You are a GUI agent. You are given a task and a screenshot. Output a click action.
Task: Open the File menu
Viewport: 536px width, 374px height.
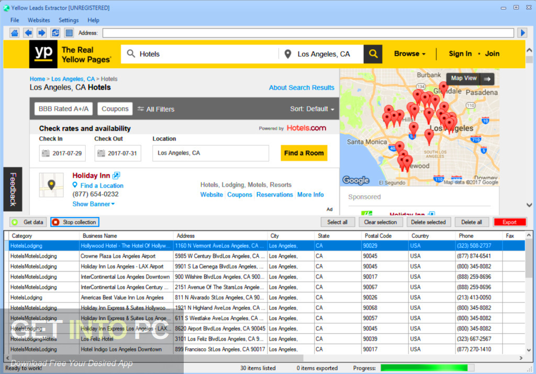tap(15, 20)
